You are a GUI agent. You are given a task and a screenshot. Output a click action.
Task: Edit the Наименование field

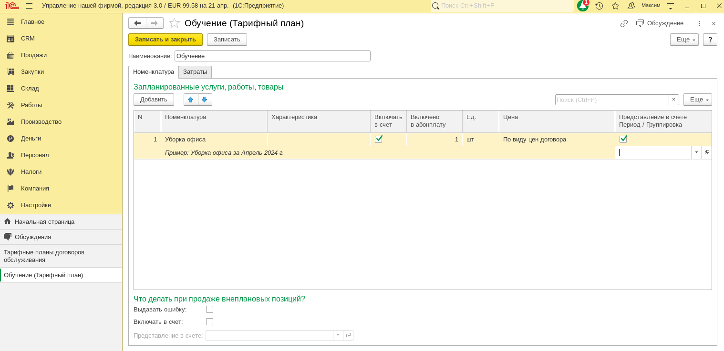point(272,56)
